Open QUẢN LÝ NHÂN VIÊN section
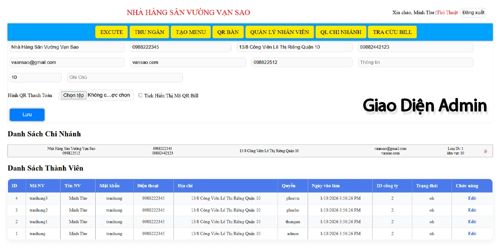The height and width of the screenshot is (250, 501). (280, 32)
